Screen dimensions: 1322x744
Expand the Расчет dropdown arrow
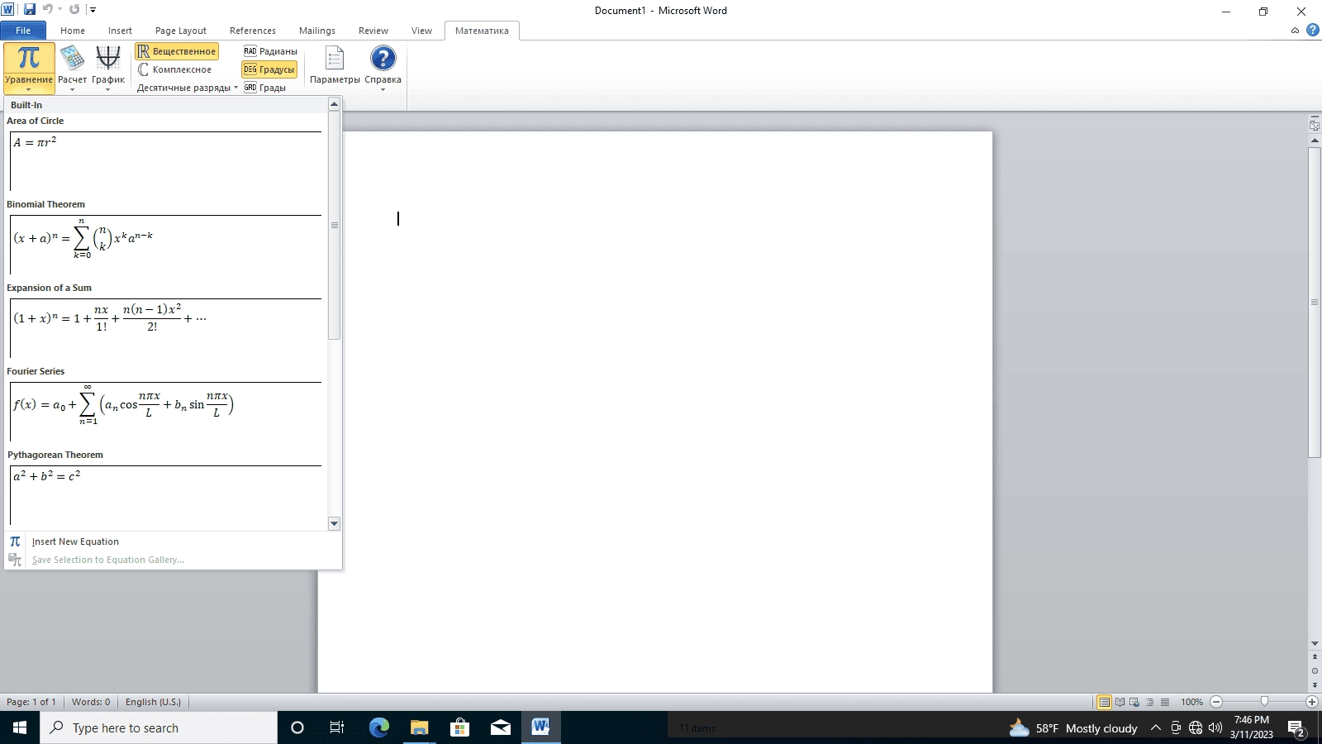[x=72, y=89]
